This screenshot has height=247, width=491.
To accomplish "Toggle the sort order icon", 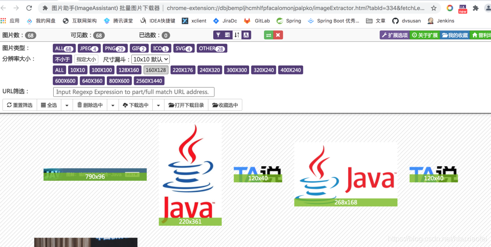I will click(x=237, y=35).
